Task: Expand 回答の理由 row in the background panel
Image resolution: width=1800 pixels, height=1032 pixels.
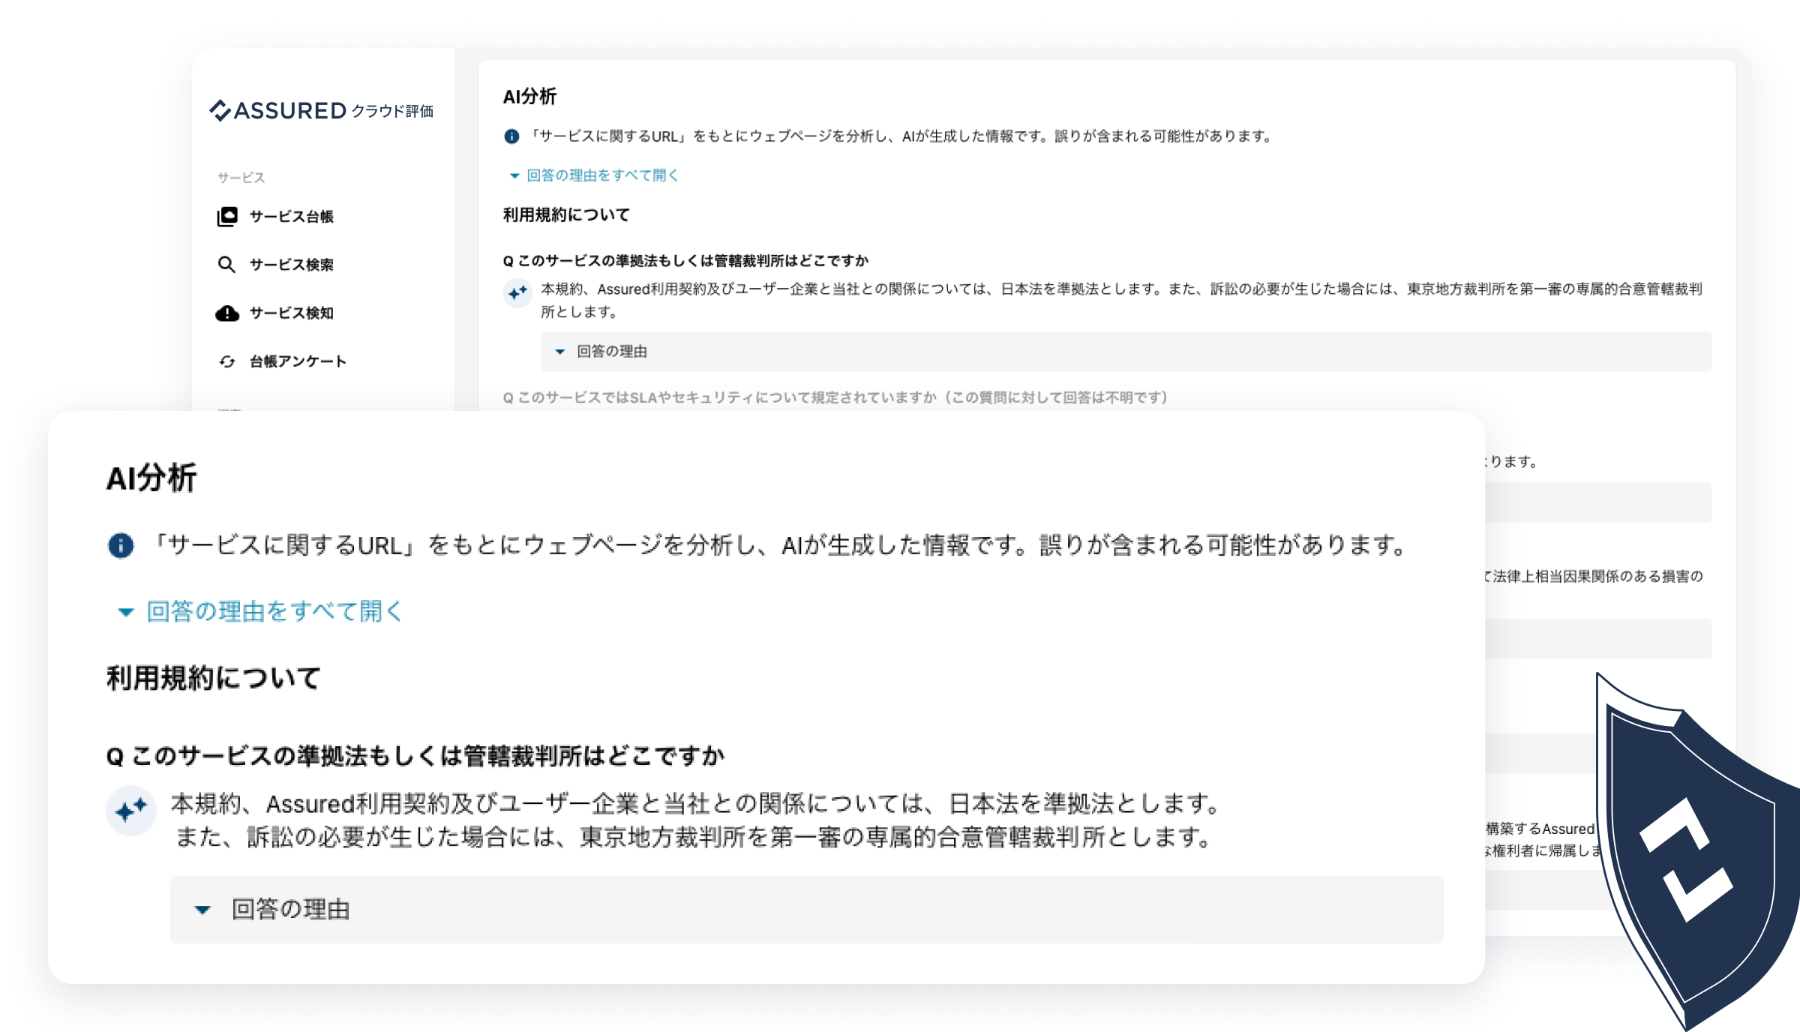Action: [x=611, y=352]
